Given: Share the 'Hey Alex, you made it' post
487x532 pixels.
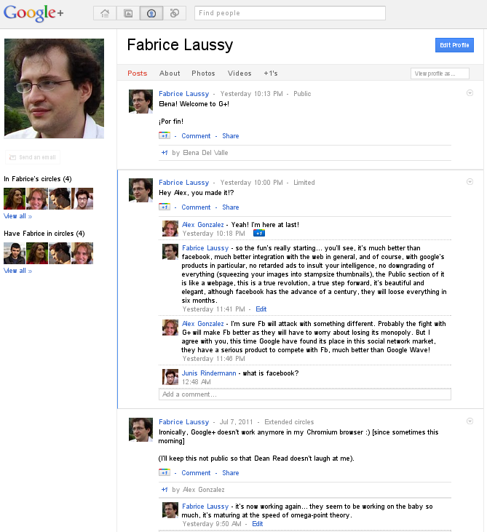Looking at the screenshot, I should pos(230,207).
